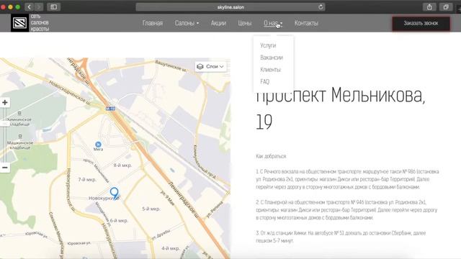The image size is (461, 259).
Task: Click the 7-й мкр. label on map
Action: 87,179
